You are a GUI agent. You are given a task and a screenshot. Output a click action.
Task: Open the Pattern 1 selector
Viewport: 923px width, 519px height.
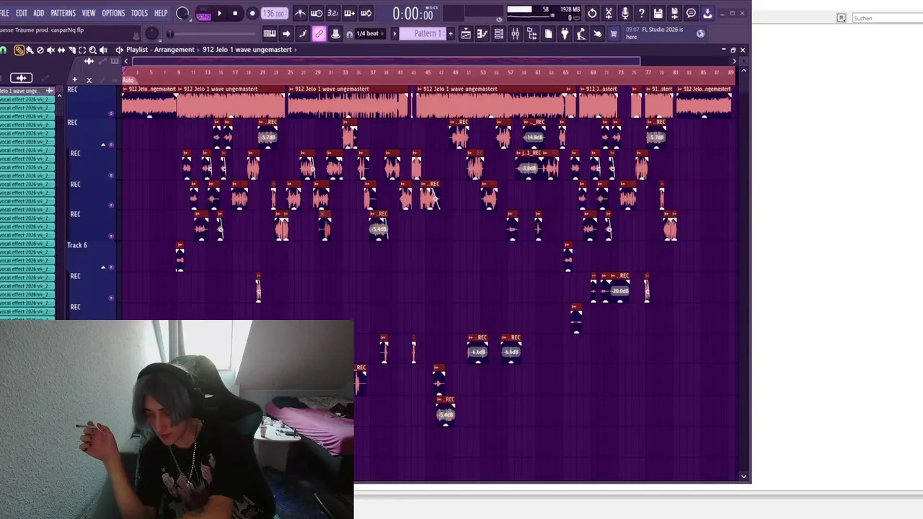pos(423,33)
